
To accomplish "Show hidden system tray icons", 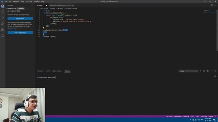I will click(x=190, y=120).
